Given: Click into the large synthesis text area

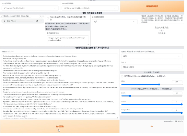Looking at the screenshot, I should [x=60, y=86].
